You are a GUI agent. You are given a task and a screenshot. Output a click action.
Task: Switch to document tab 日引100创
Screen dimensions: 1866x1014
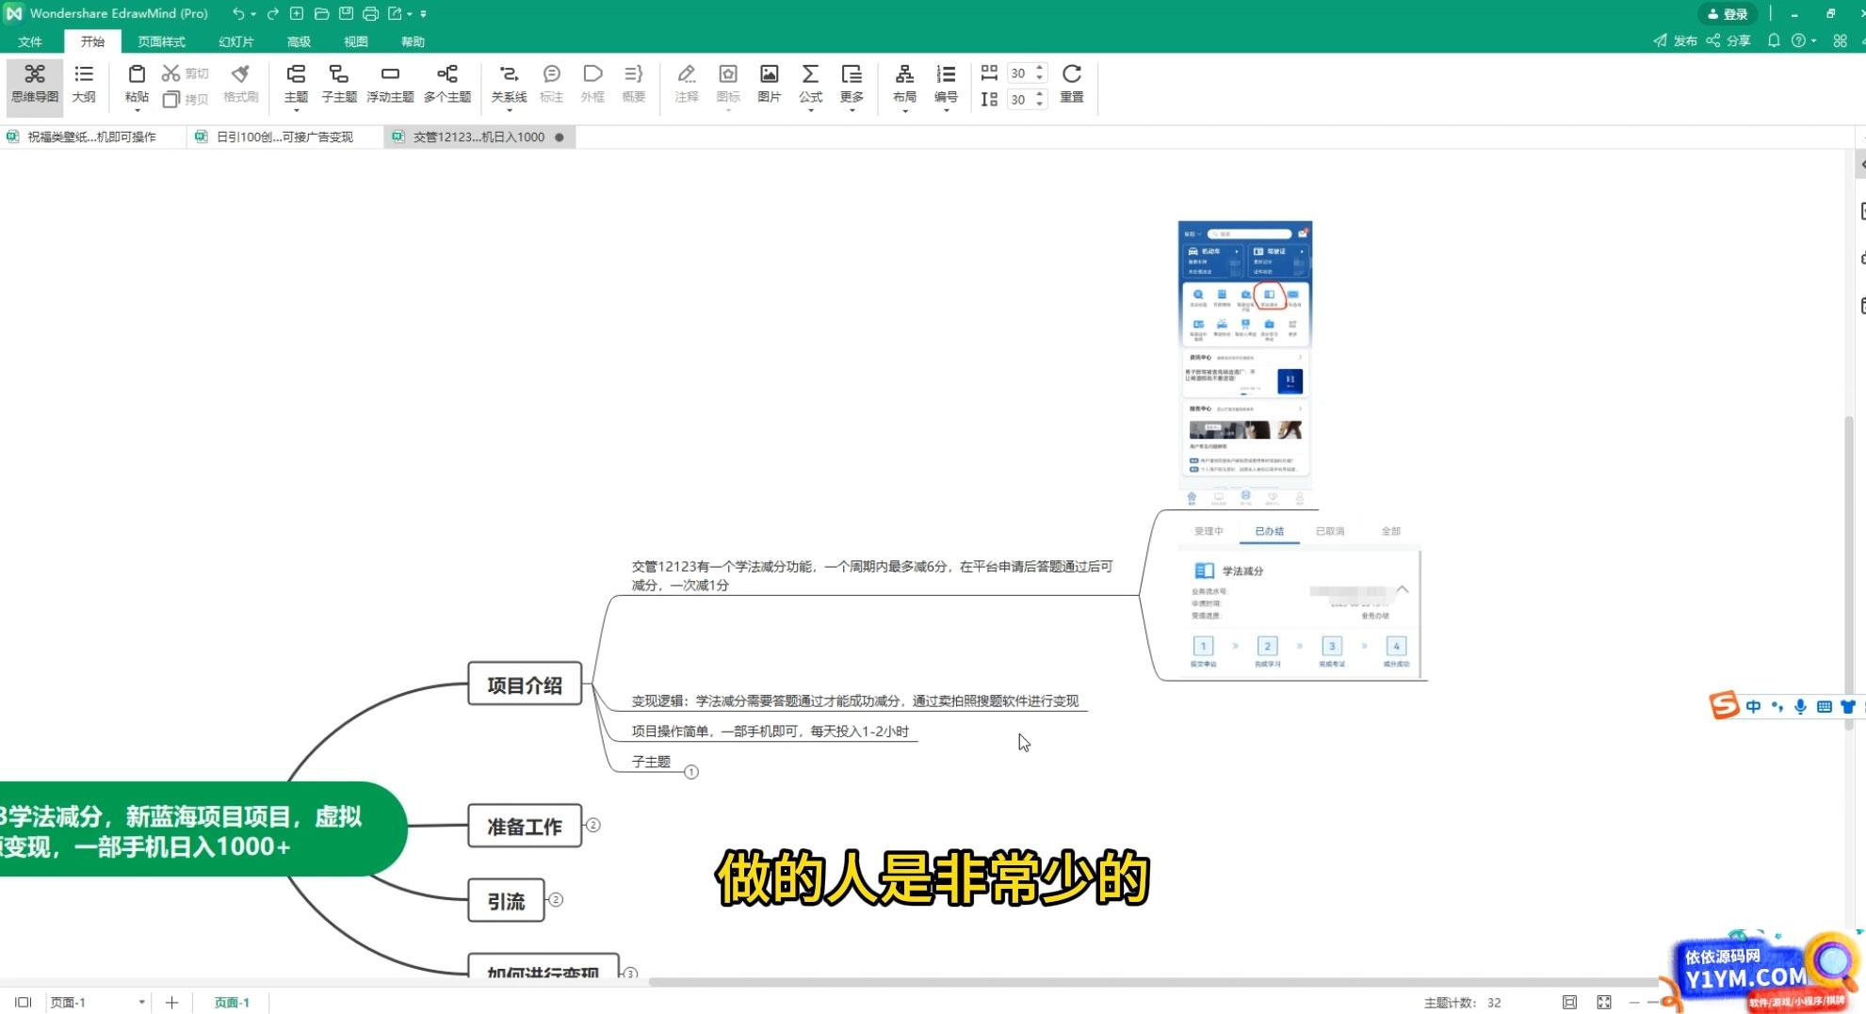[284, 137]
